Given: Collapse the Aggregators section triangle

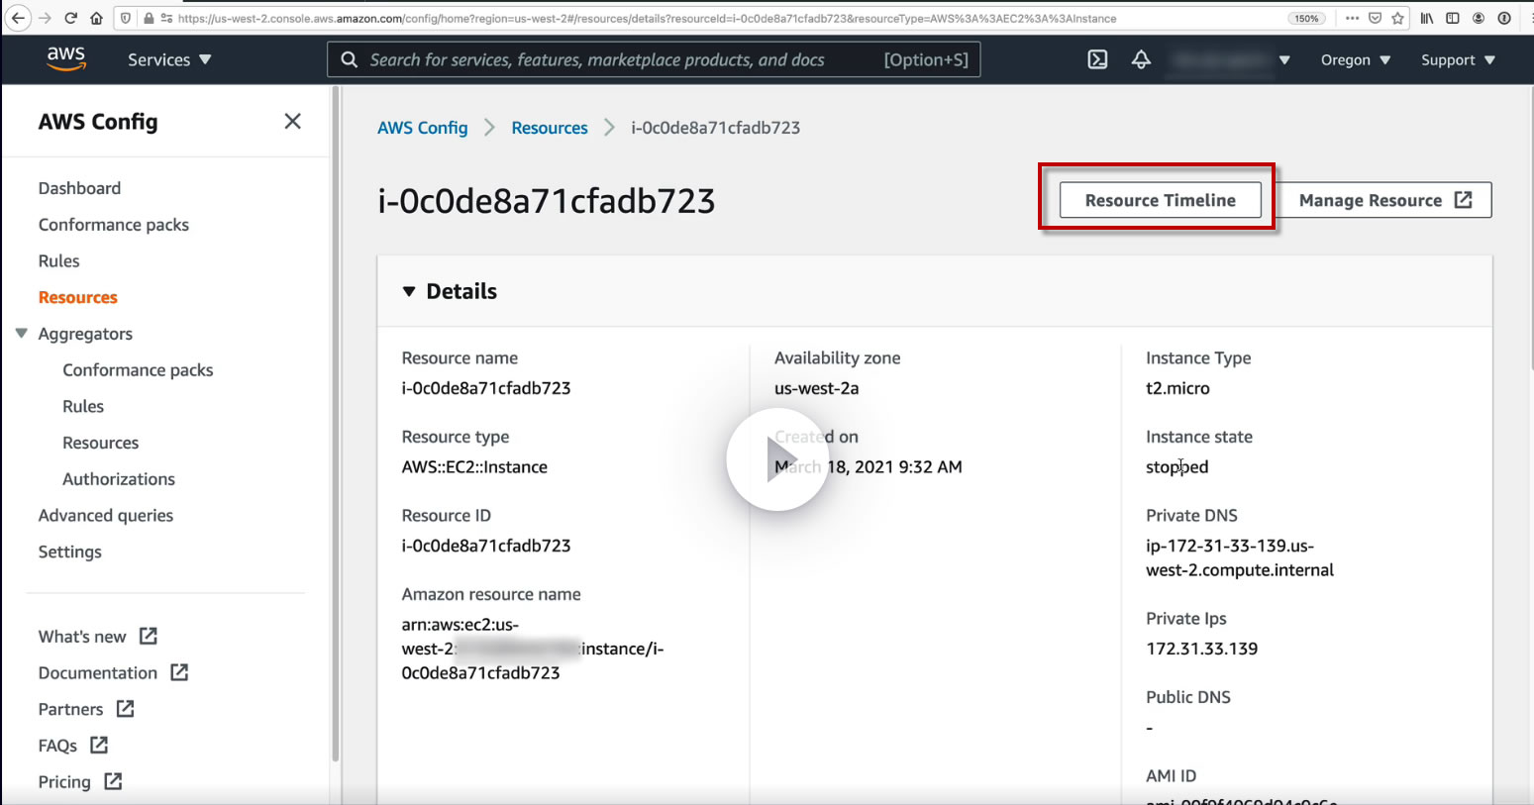Looking at the screenshot, I should click(22, 334).
